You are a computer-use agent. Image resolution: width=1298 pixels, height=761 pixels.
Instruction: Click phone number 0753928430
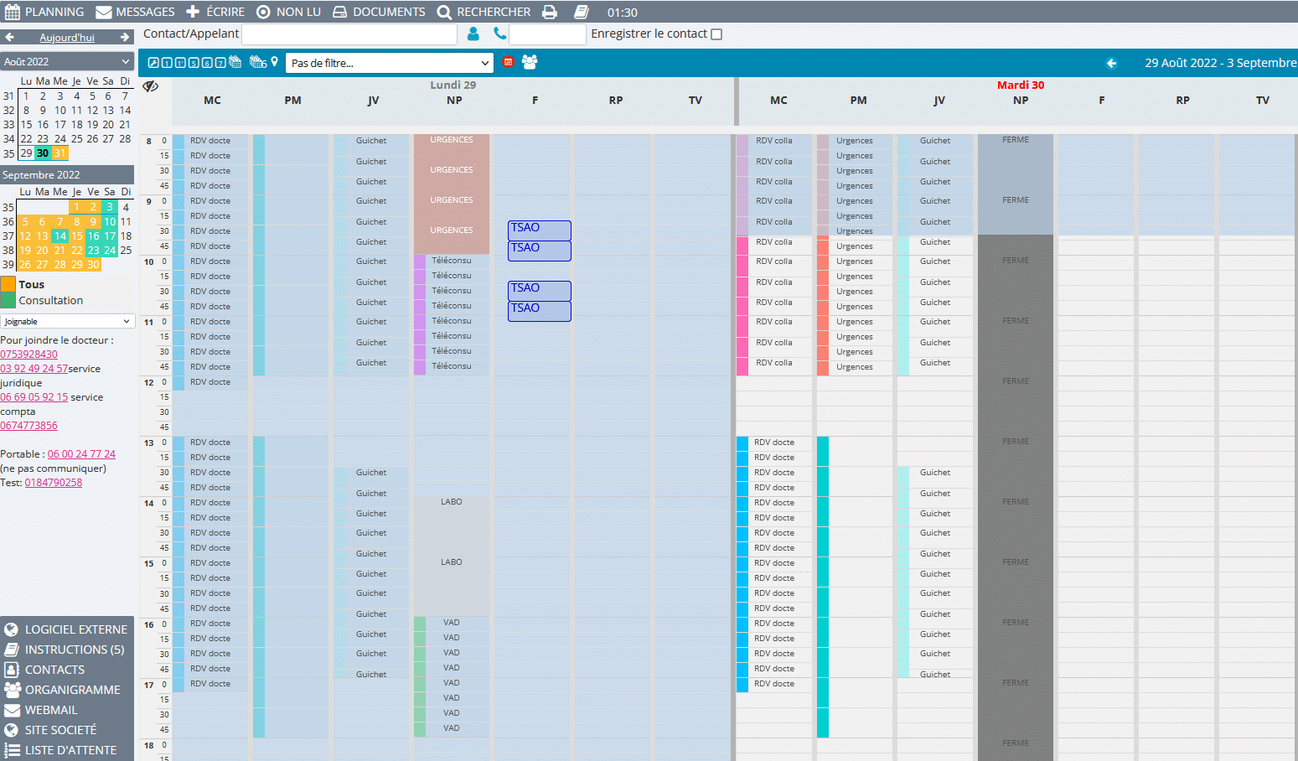click(28, 355)
